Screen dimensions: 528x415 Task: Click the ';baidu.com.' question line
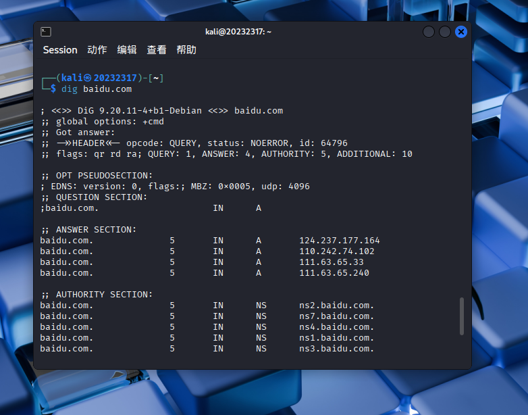tap(70, 208)
